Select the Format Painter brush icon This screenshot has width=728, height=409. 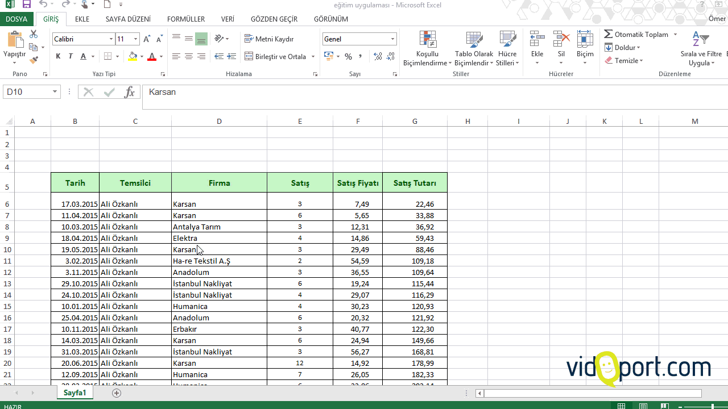pos(34,60)
